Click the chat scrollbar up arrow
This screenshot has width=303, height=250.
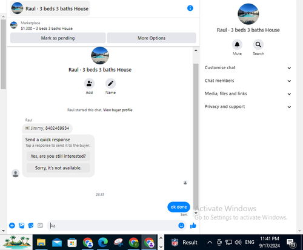[196, 50]
